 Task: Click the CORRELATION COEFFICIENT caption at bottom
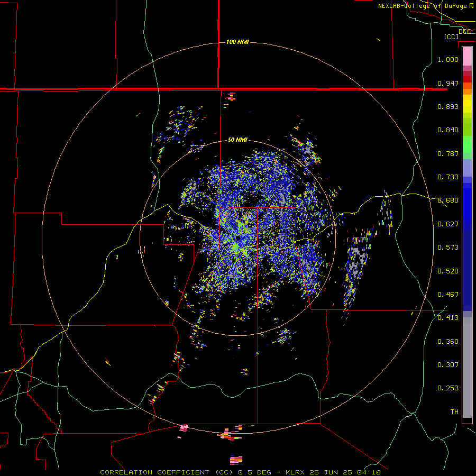coord(241,472)
